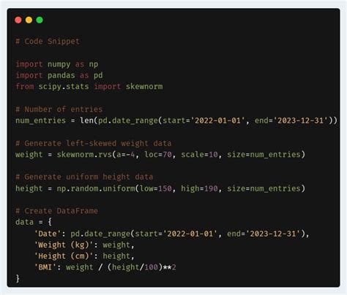This screenshot has width=347, height=295.
Task: Click the word 'pandas' in import line
Action: [x=61, y=75]
